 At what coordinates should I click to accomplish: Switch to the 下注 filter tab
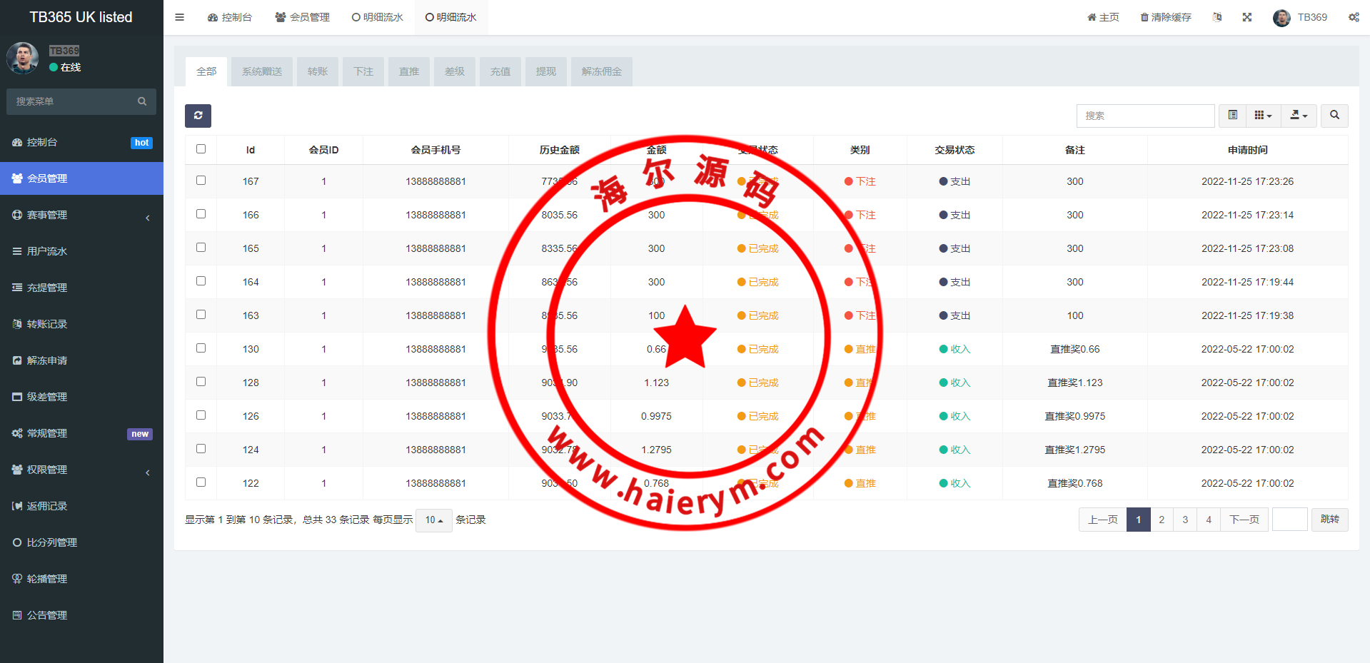[x=363, y=71]
